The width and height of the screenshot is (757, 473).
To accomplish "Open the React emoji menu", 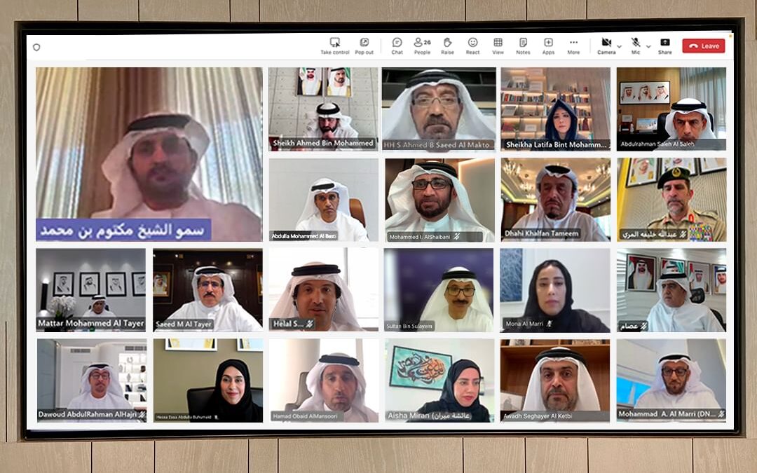I will 472,43.
